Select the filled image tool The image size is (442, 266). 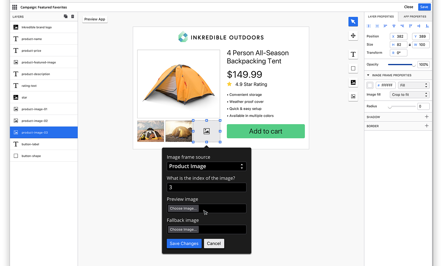pyautogui.click(x=353, y=82)
